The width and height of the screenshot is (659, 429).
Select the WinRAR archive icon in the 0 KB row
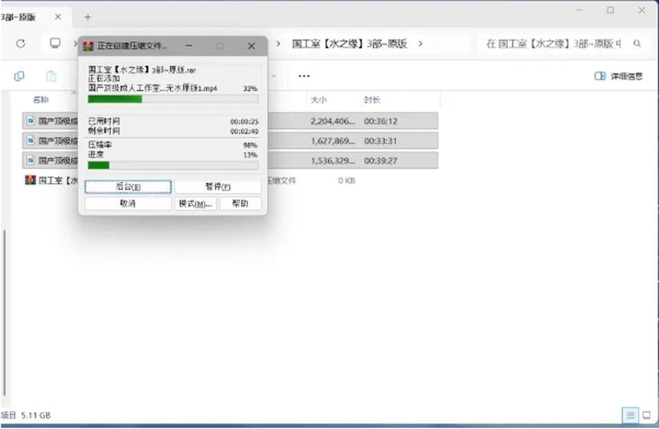30,181
